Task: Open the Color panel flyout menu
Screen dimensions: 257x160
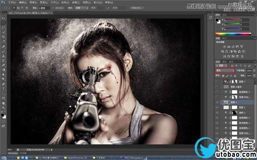Action: [x=255, y=15]
